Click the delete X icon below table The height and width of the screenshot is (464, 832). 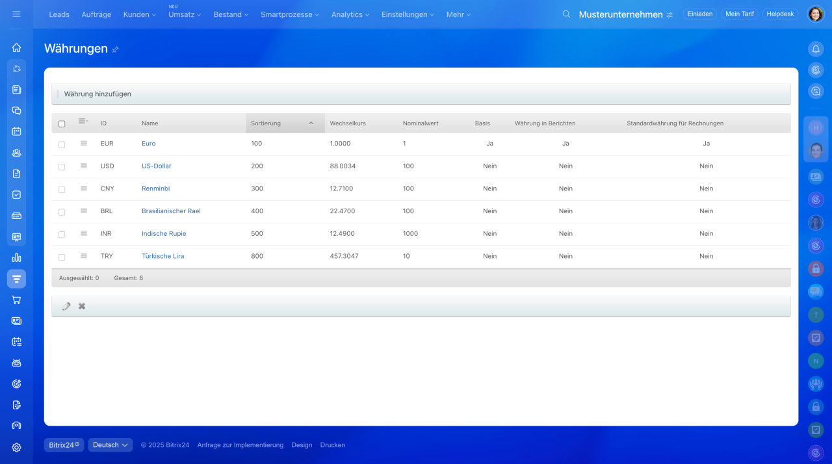(82, 306)
